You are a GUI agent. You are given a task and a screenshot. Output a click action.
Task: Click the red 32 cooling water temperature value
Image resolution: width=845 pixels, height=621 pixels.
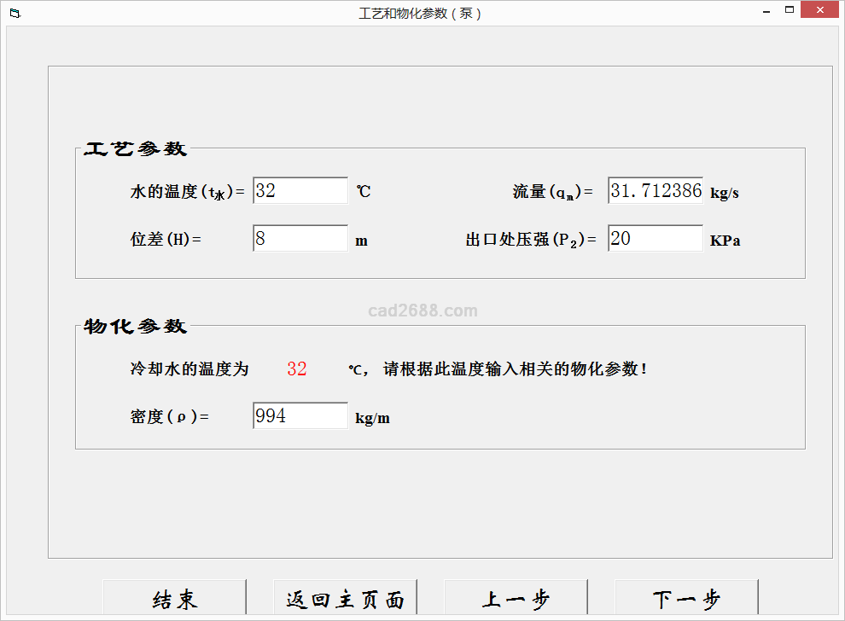pyautogui.click(x=297, y=369)
